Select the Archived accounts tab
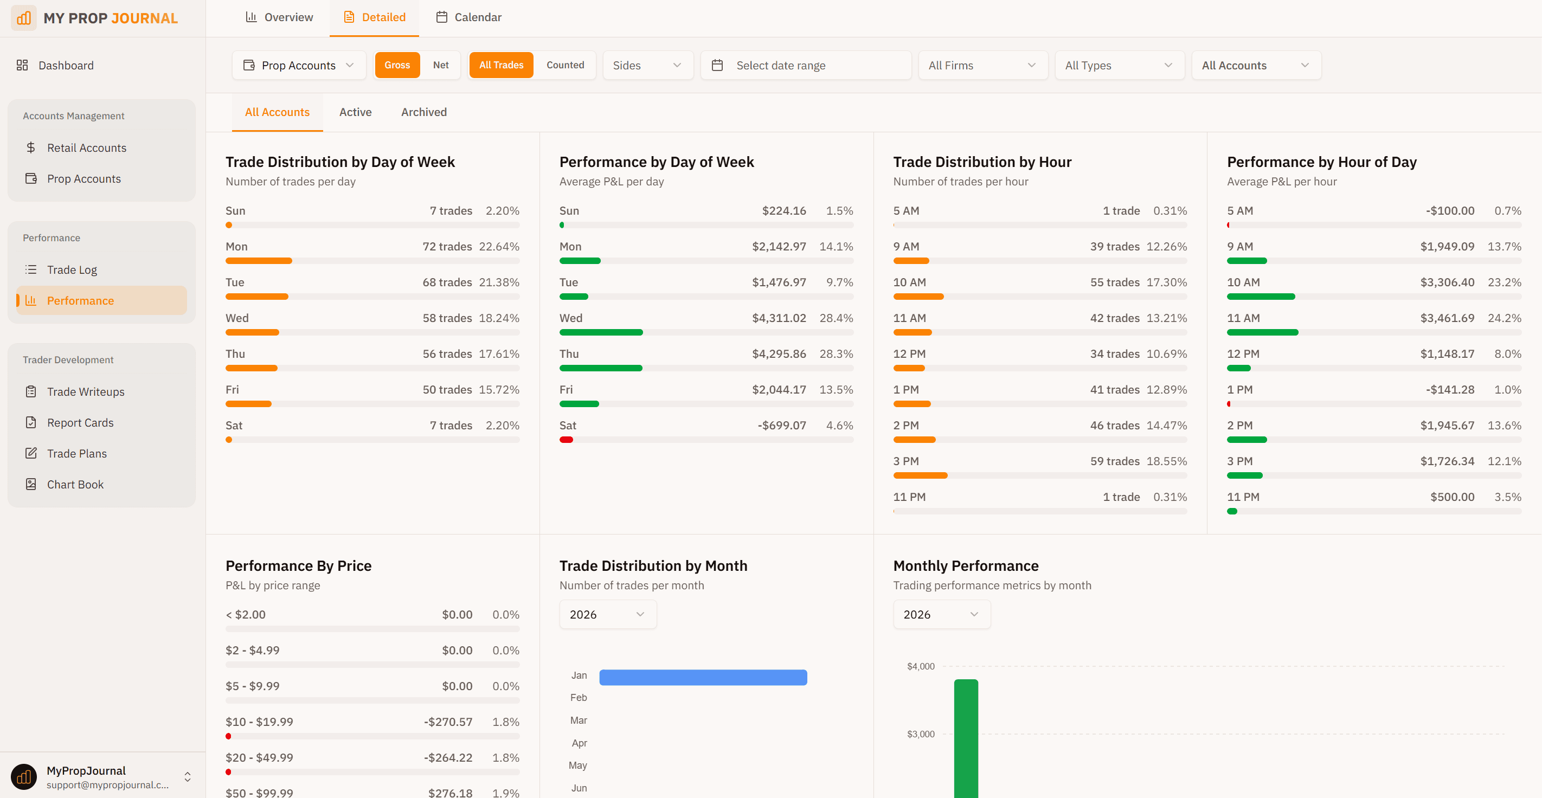1542x798 pixels. [x=424, y=112]
